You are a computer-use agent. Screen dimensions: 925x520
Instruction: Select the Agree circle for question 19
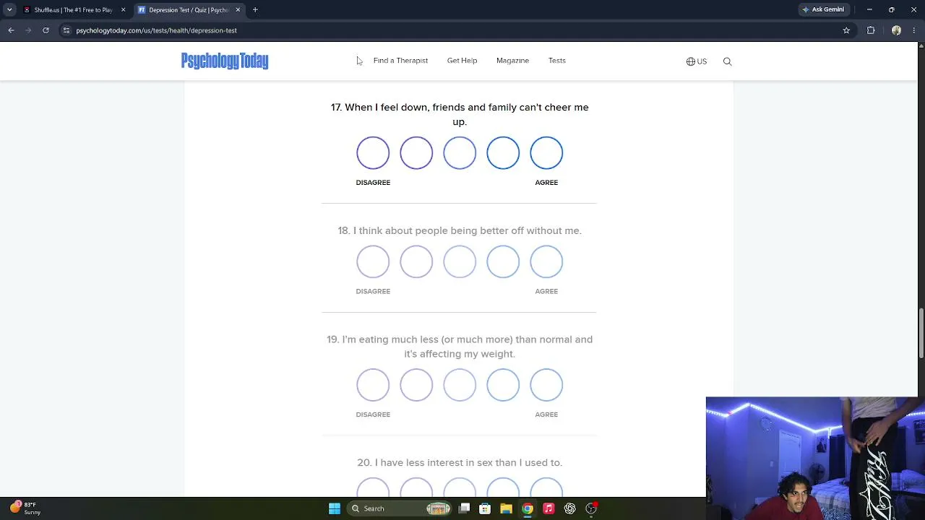tap(546, 385)
